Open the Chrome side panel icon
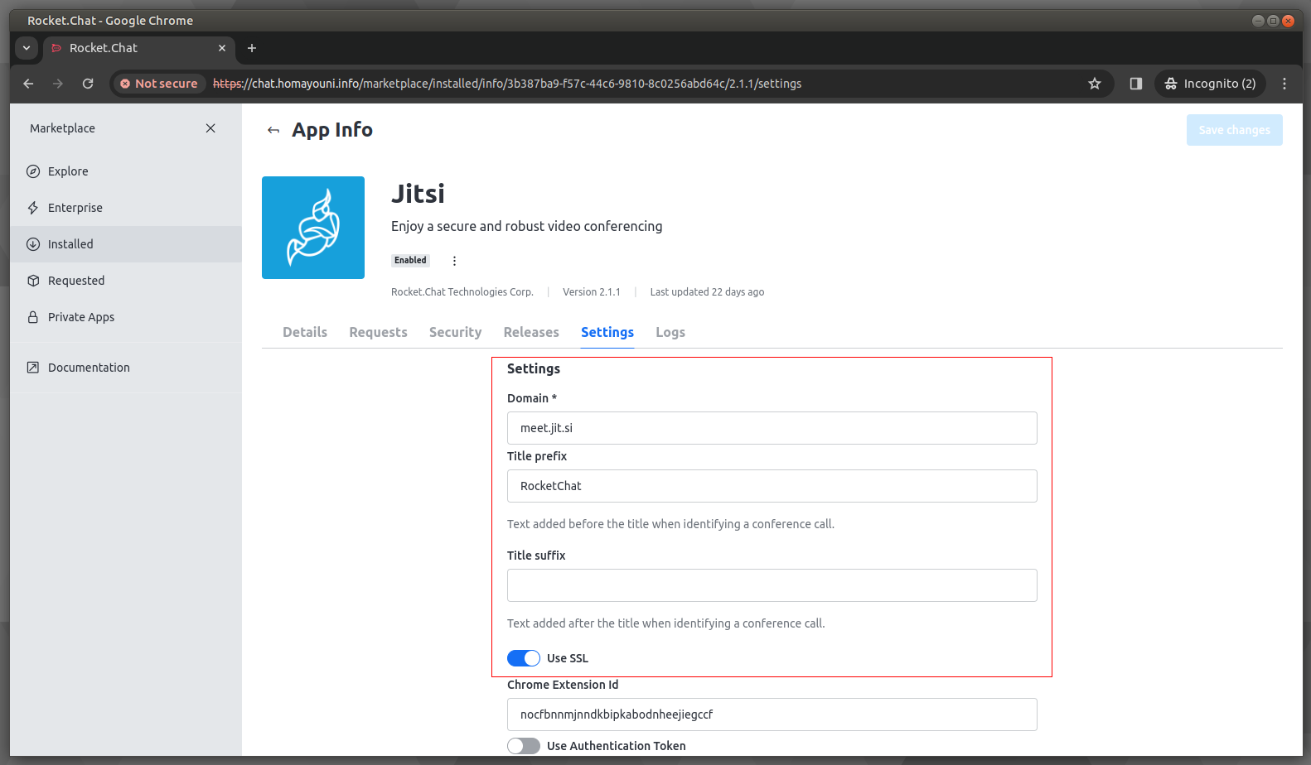 (x=1136, y=84)
